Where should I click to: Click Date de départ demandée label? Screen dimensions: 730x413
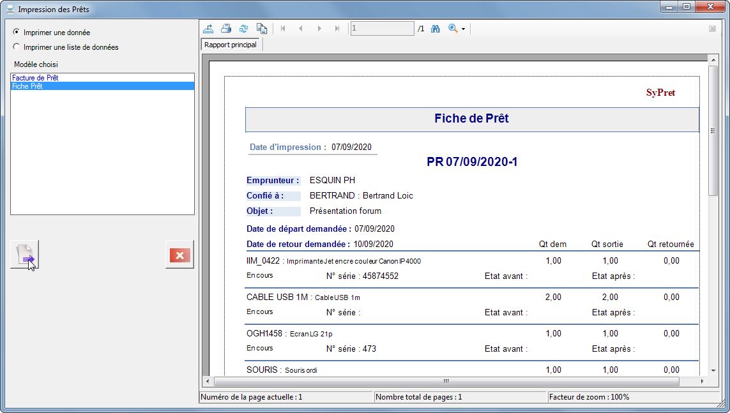tap(299, 229)
